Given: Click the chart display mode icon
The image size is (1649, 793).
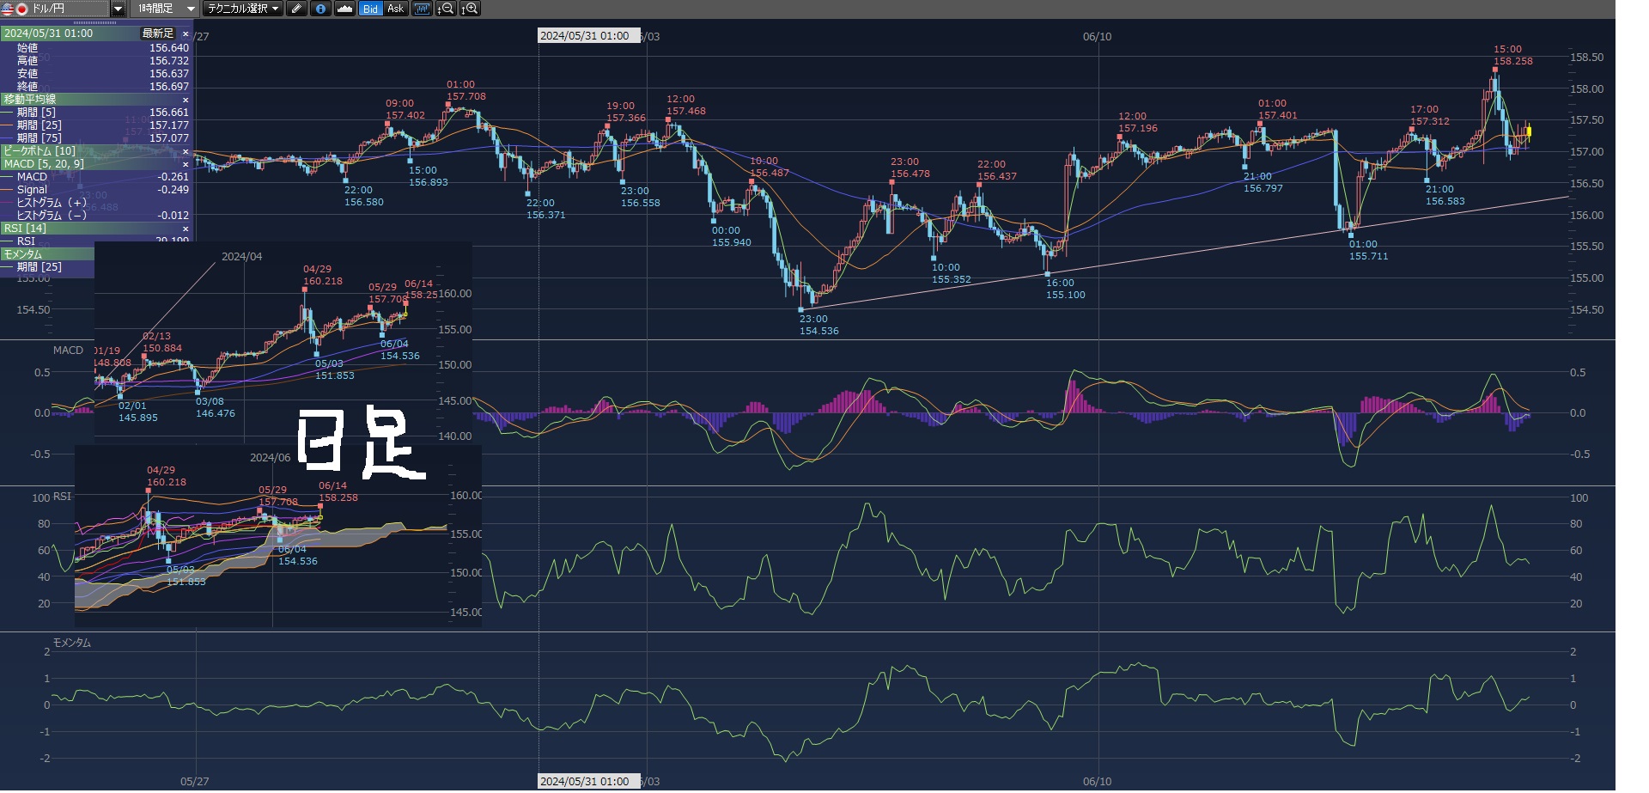Looking at the screenshot, I should click(421, 9).
